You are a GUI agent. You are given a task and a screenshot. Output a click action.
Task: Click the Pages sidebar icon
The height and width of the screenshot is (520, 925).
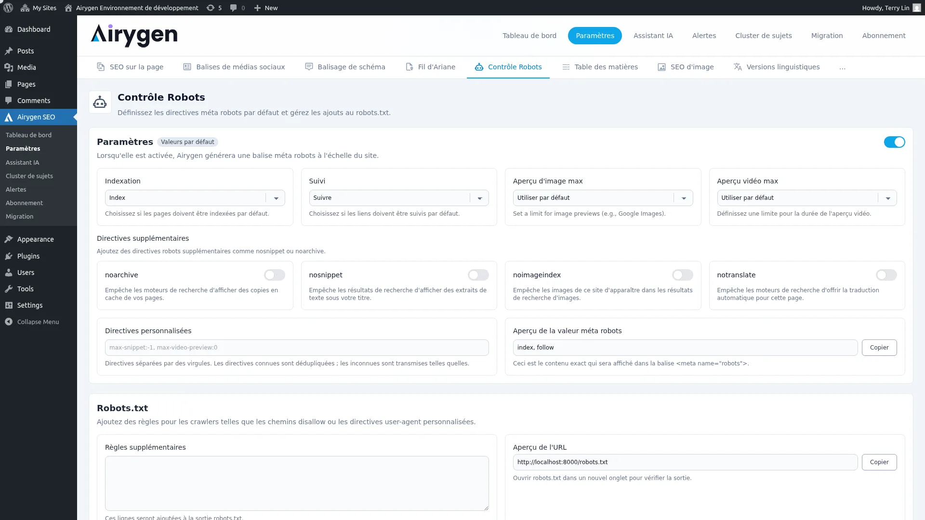coord(9,84)
